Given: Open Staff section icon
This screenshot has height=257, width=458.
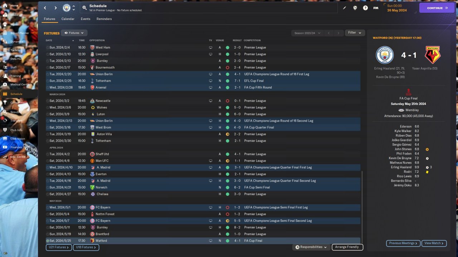Looking at the screenshot, I should coord(5,67).
